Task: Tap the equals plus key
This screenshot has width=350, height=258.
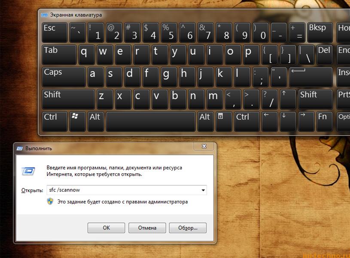Action: pyautogui.click(x=297, y=32)
